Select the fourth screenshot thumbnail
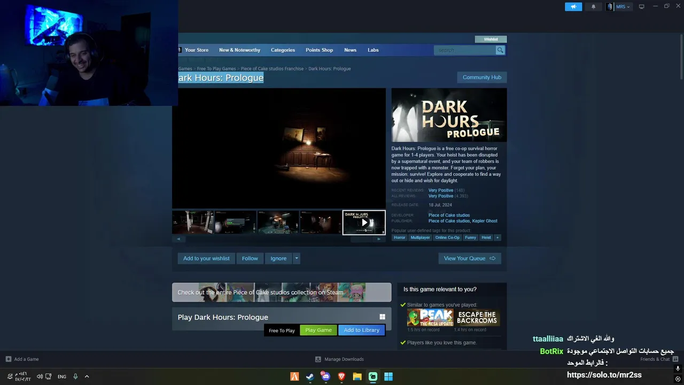This screenshot has height=385, width=684. (x=321, y=222)
